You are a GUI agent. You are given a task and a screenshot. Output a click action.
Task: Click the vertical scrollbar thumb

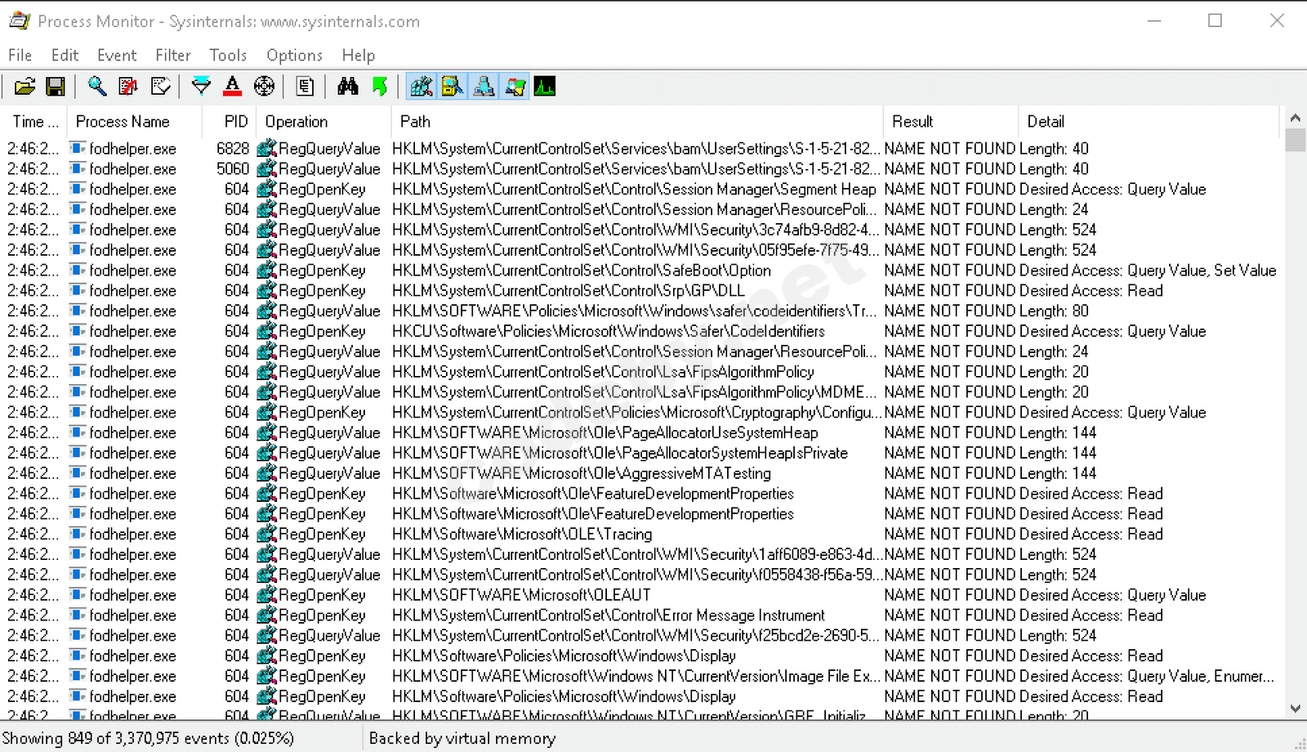point(1295,140)
